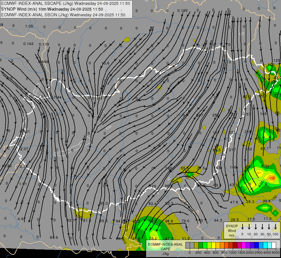
Task: Select the 20 m/s wind arrow symbol
Action: pyautogui.click(x=255, y=227)
